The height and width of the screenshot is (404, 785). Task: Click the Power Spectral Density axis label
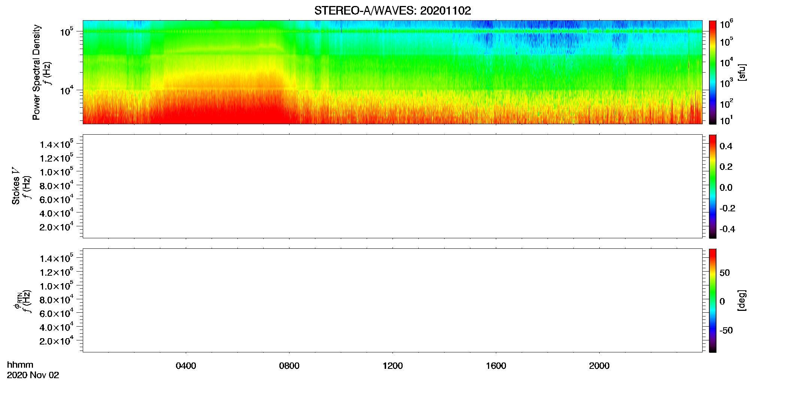(x=36, y=72)
